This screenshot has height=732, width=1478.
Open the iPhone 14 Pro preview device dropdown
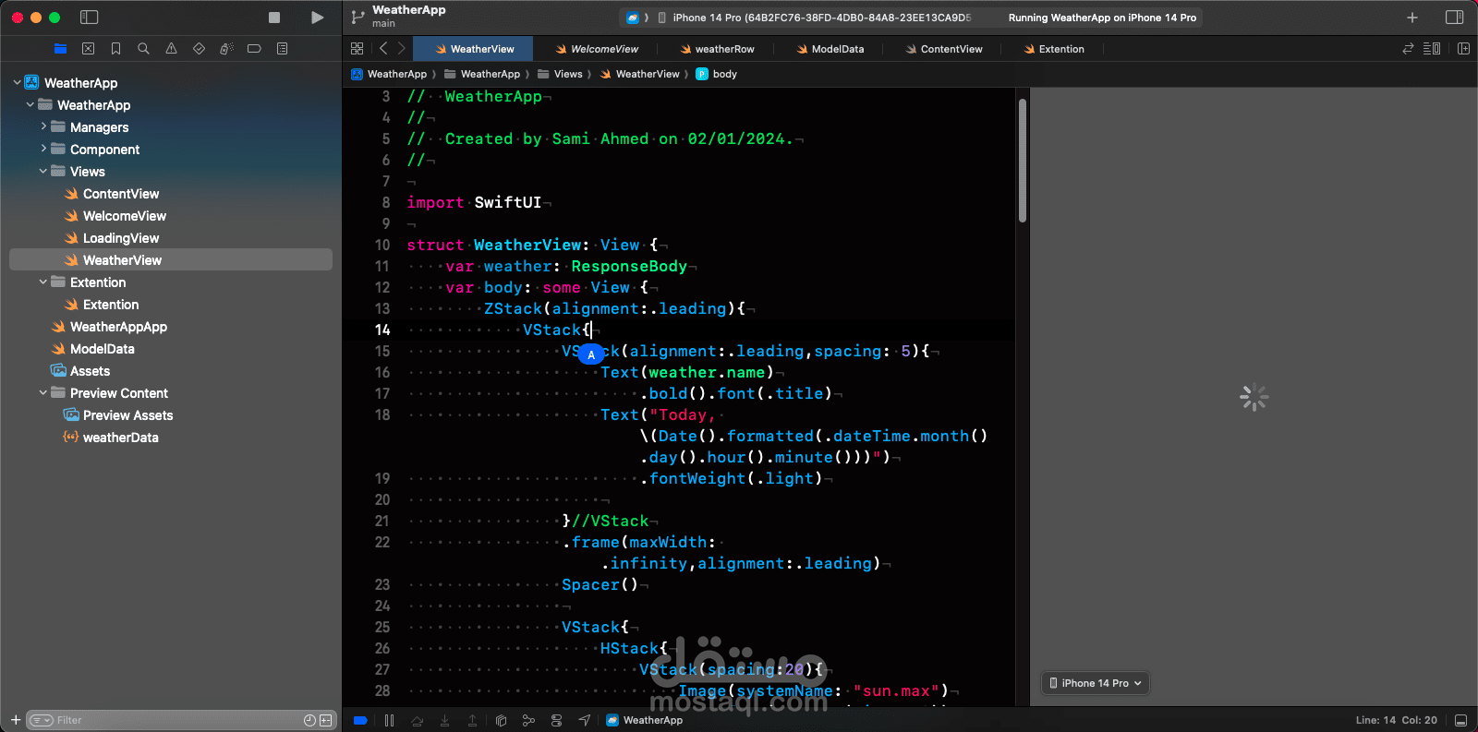point(1096,683)
